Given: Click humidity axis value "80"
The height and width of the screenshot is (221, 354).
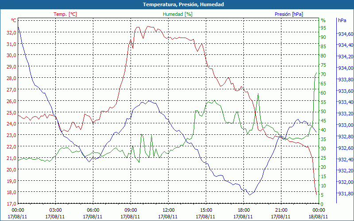Looking at the screenshot, I should coord(323,56).
